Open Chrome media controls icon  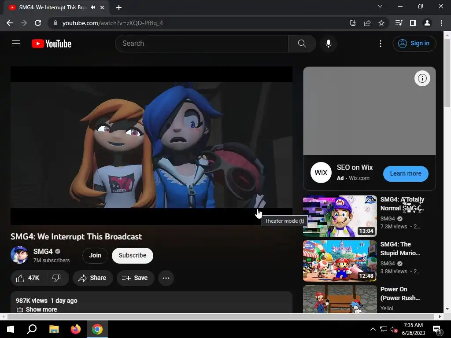click(399, 23)
